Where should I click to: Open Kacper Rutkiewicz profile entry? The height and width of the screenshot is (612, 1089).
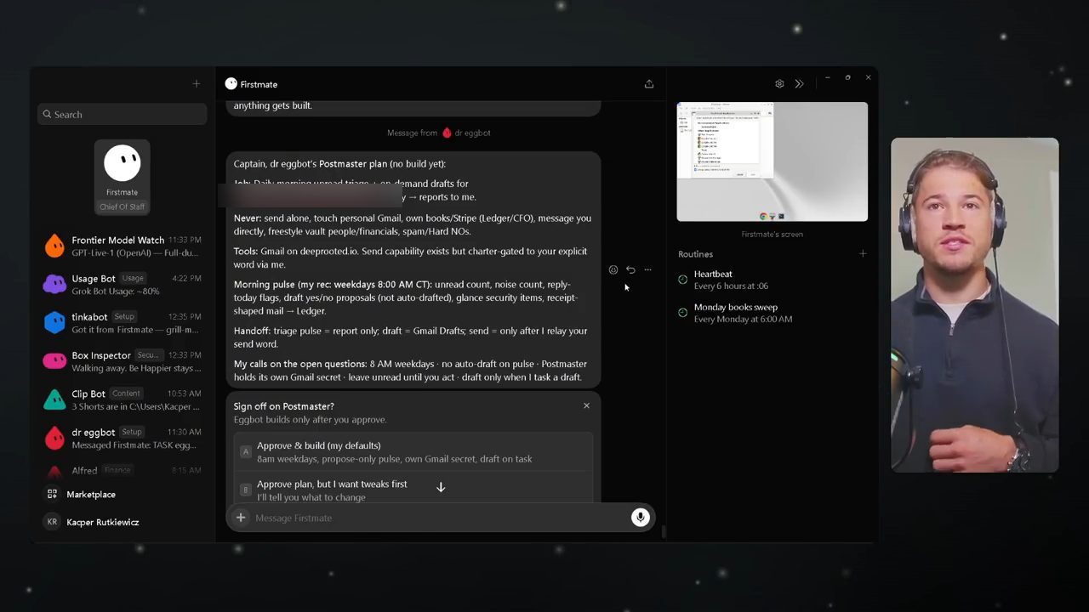[102, 522]
